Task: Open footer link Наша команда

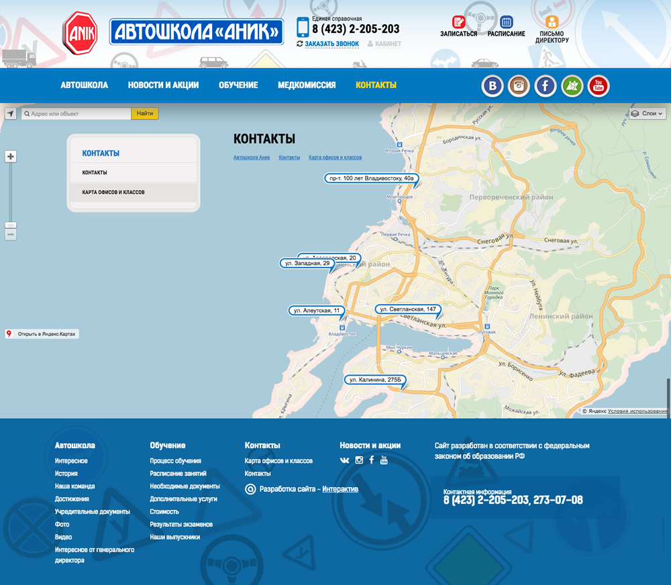Action: (75, 486)
